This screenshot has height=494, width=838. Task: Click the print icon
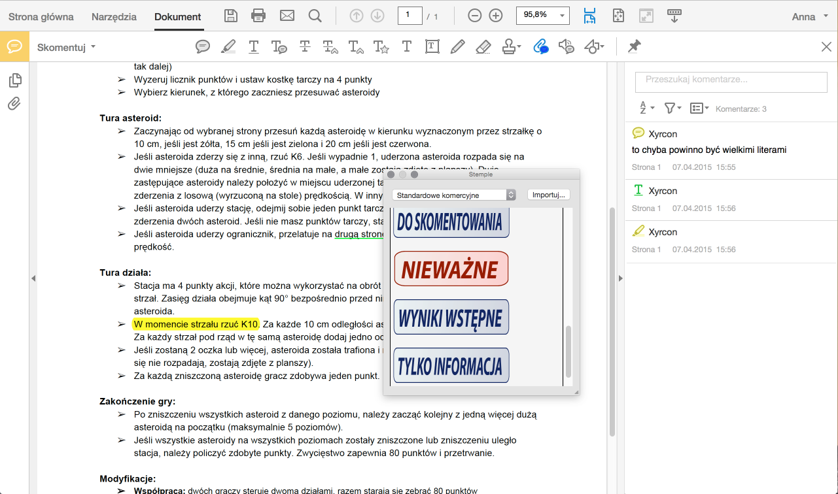258,16
